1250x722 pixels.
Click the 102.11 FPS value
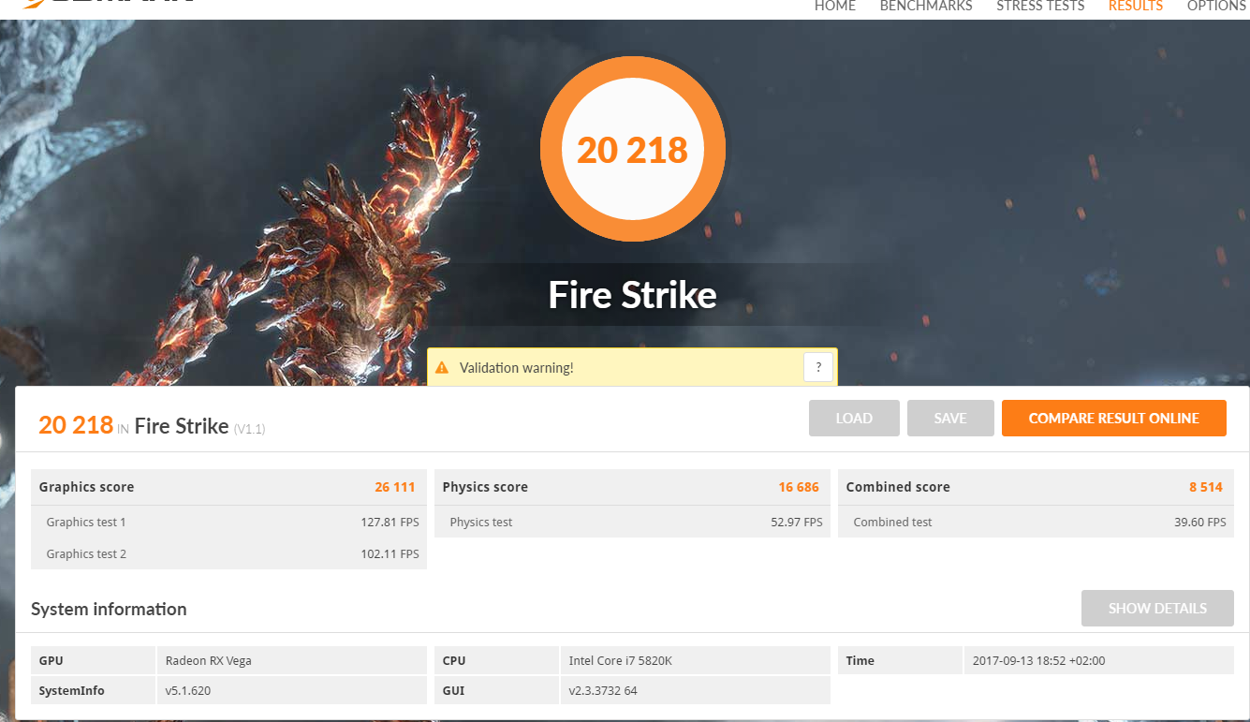point(390,554)
